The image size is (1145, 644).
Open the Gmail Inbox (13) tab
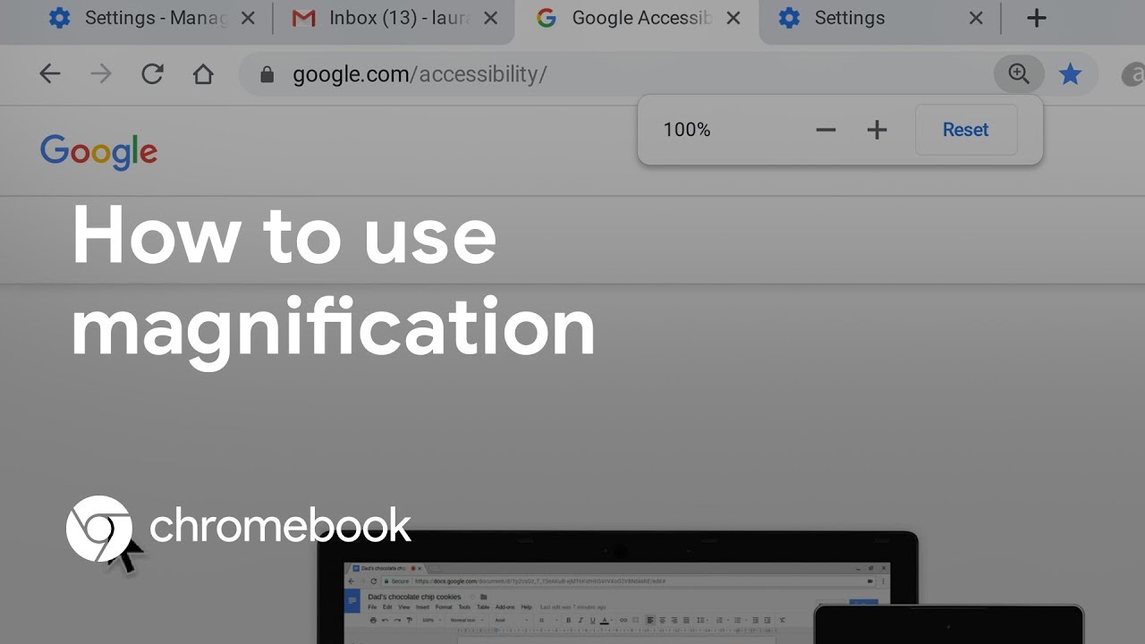pos(394,18)
